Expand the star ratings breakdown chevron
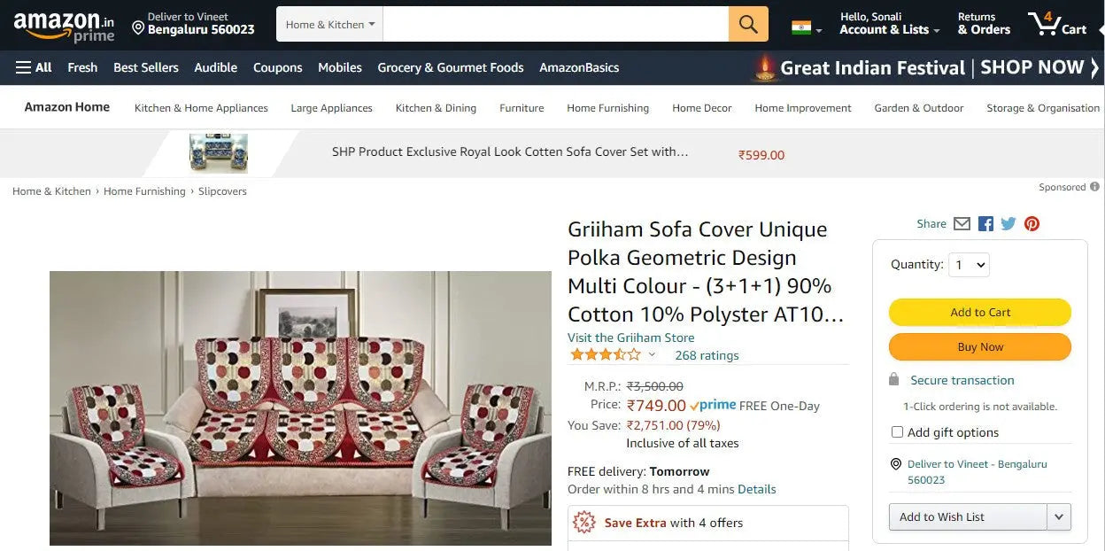This screenshot has height=551, width=1105. [653, 355]
